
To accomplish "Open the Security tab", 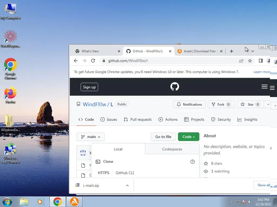I will pos(221,119).
